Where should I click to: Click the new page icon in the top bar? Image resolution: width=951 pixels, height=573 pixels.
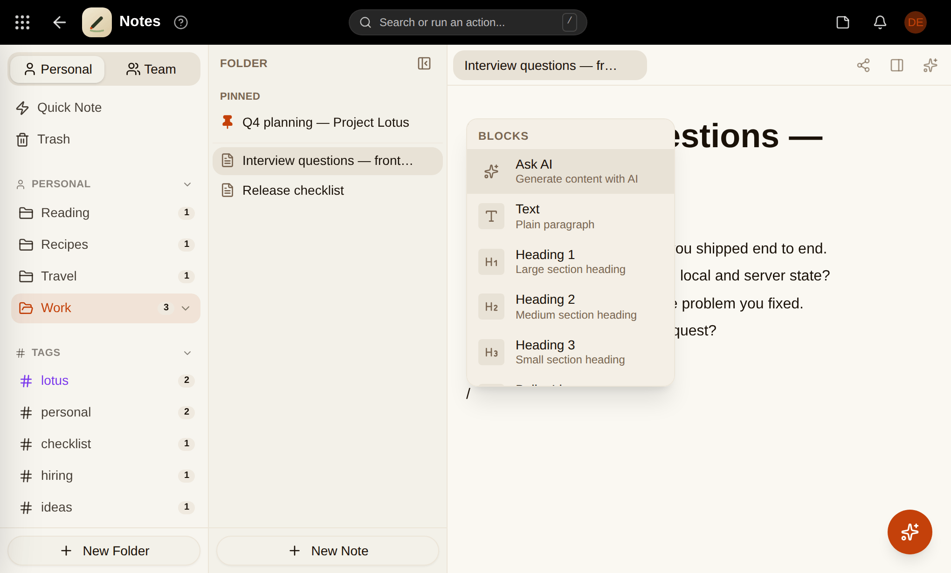coord(843,22)
